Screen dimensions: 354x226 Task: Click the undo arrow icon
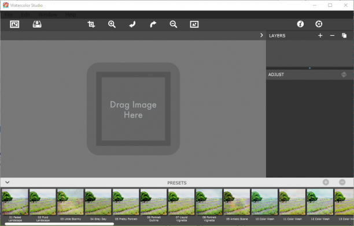click(132, 24)
